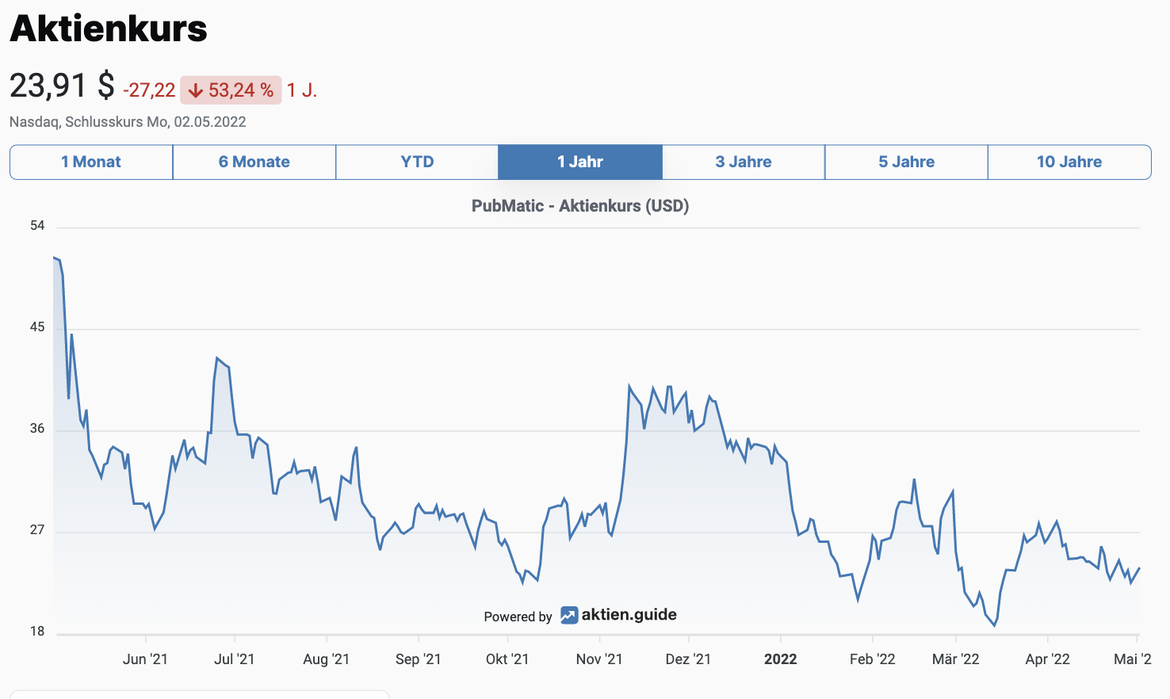Click the down arrow in percentage badge
The image size is (1170, 699).
[x=195, y=91]
